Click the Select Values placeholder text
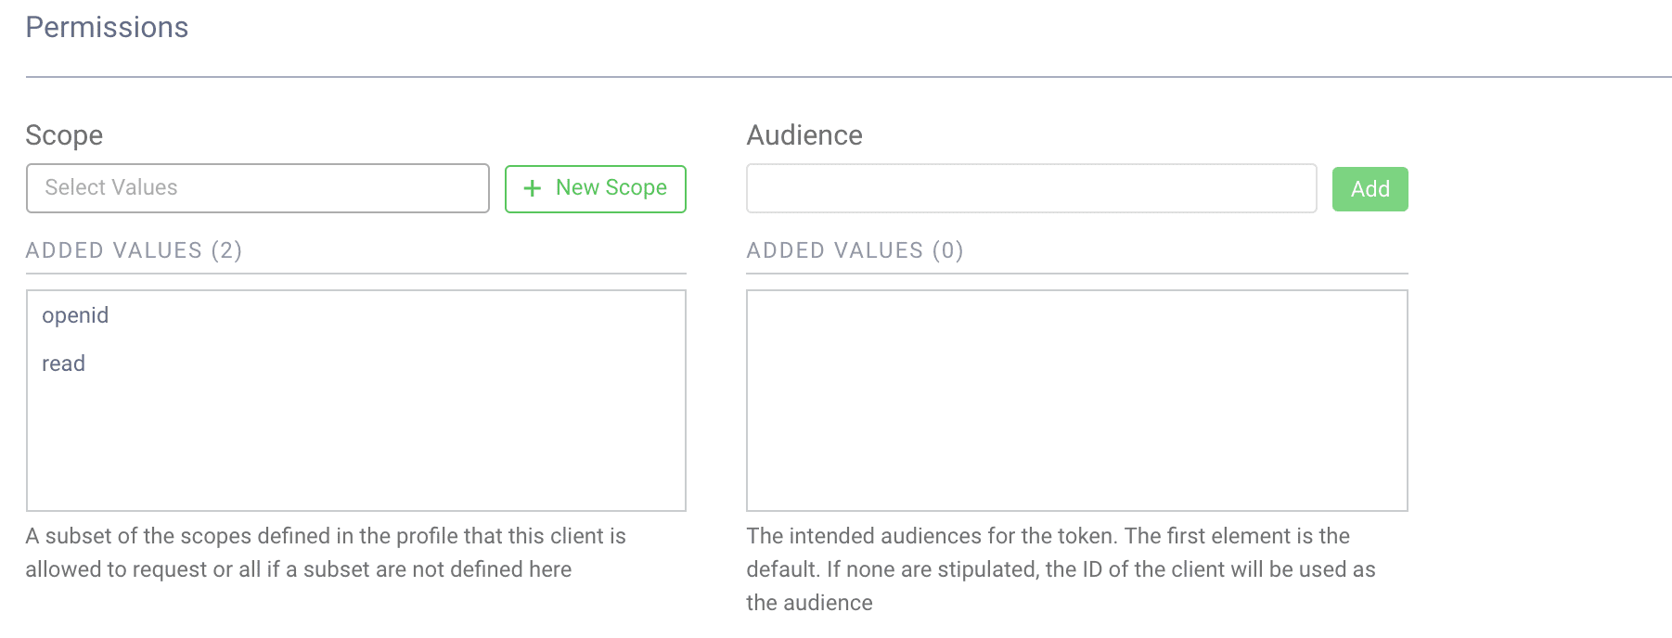 [111, 188]
